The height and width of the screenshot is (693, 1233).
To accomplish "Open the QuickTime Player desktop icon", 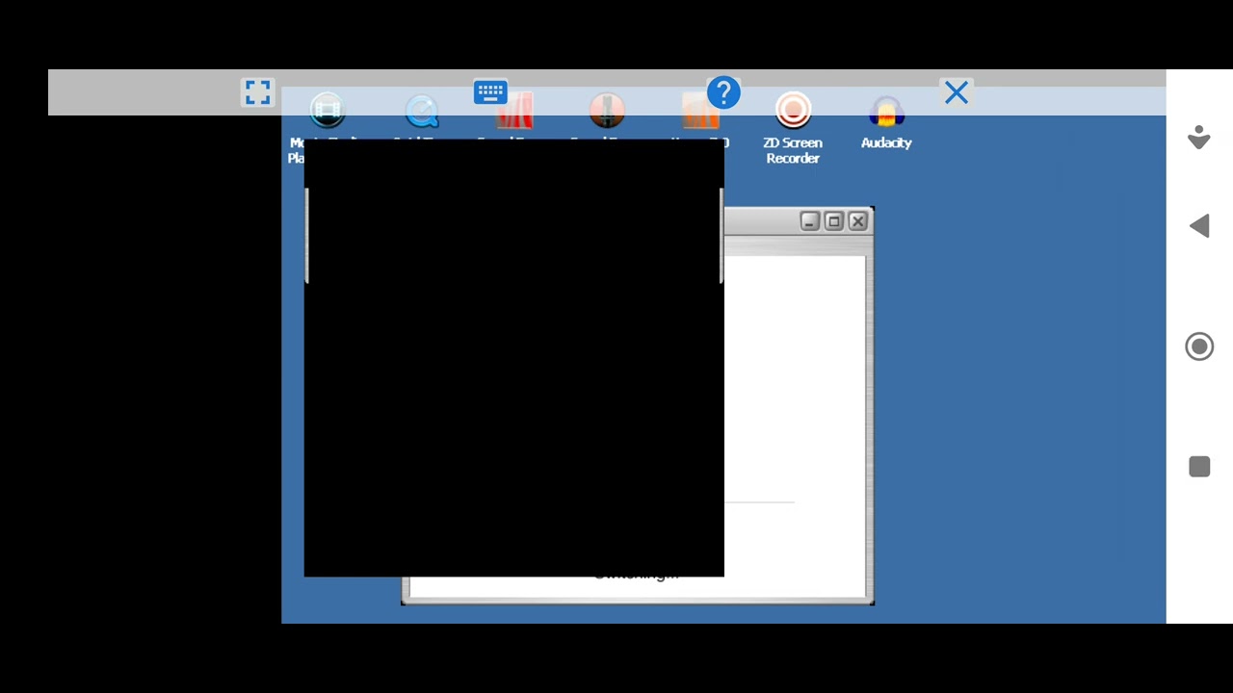I will [x=422, y=112].
